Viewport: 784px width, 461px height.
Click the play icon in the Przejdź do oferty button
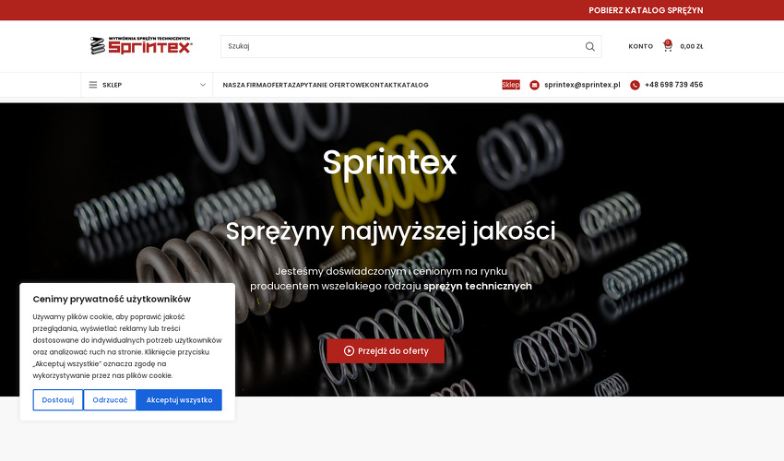349,351
